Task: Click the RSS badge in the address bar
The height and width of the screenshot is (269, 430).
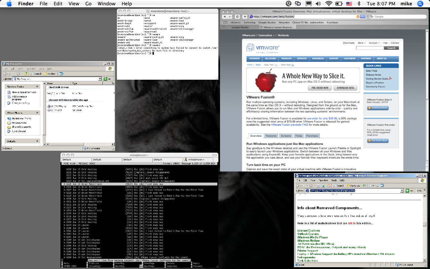Action: click(363, 16)
